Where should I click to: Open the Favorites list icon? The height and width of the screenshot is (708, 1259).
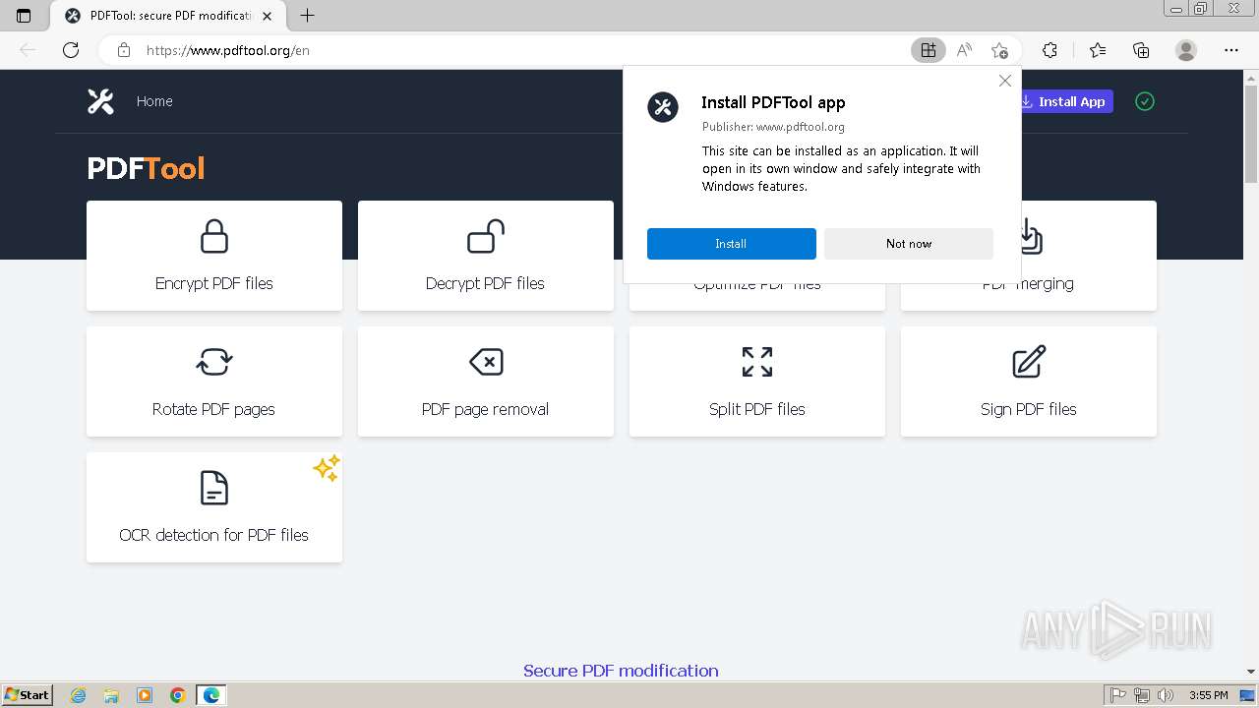coord(1098,50)
